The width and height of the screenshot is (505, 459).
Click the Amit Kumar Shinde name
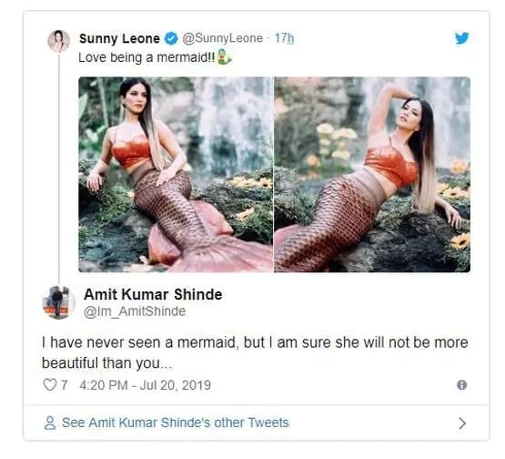pyautogui.click(x=153, y=294)
